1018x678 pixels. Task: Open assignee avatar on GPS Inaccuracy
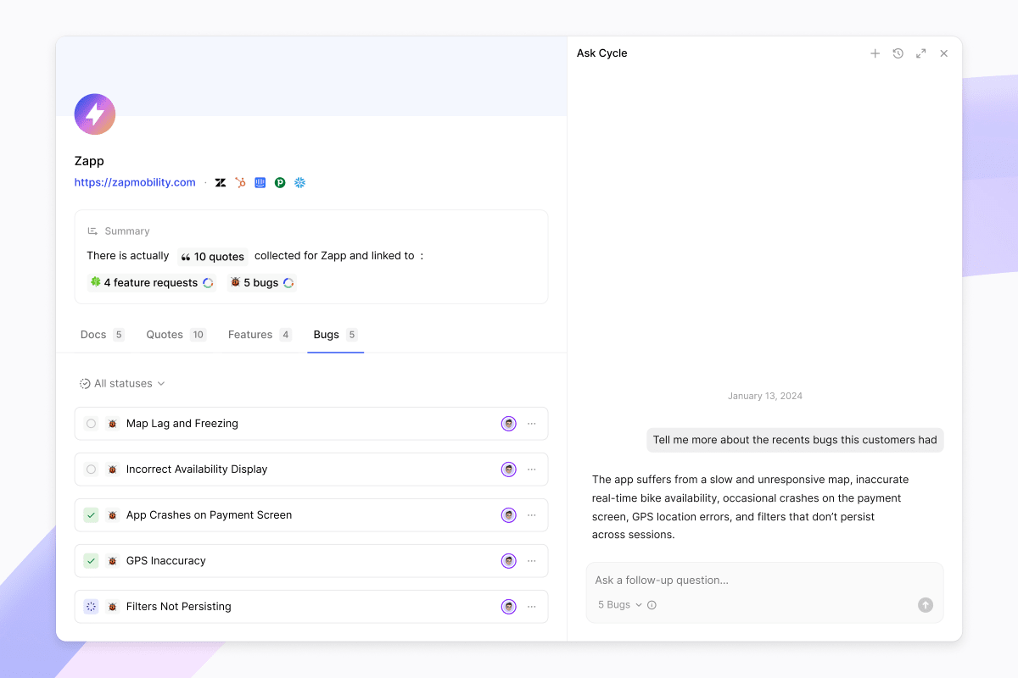pyautogui.click(x=509, y=561)
